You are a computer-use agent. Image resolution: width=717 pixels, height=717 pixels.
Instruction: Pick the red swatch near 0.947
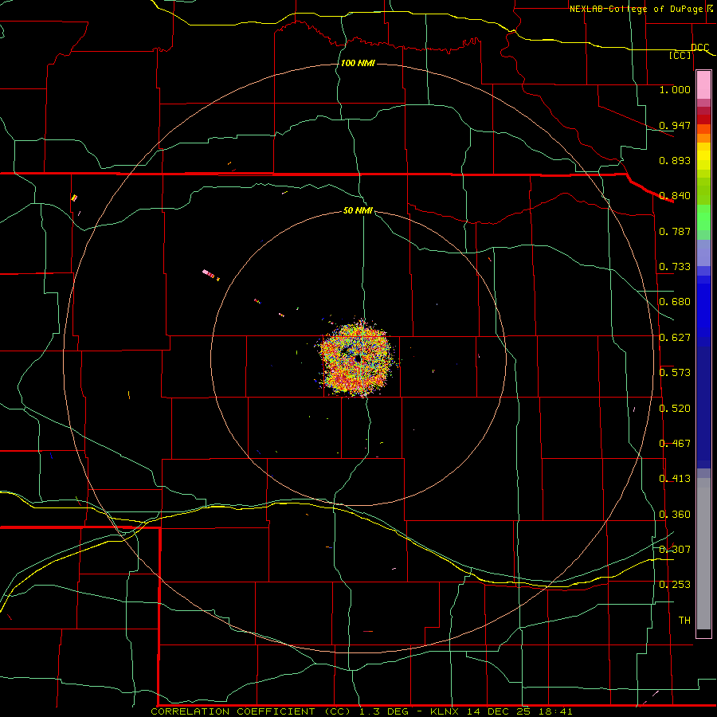(x=703, y=119)
